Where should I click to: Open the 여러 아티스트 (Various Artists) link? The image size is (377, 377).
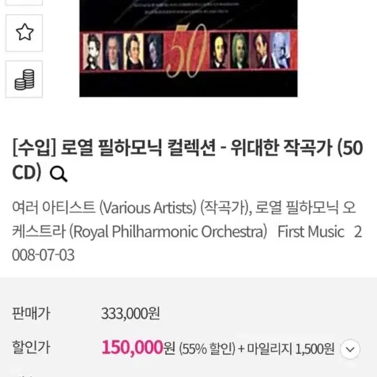[104, 208]
